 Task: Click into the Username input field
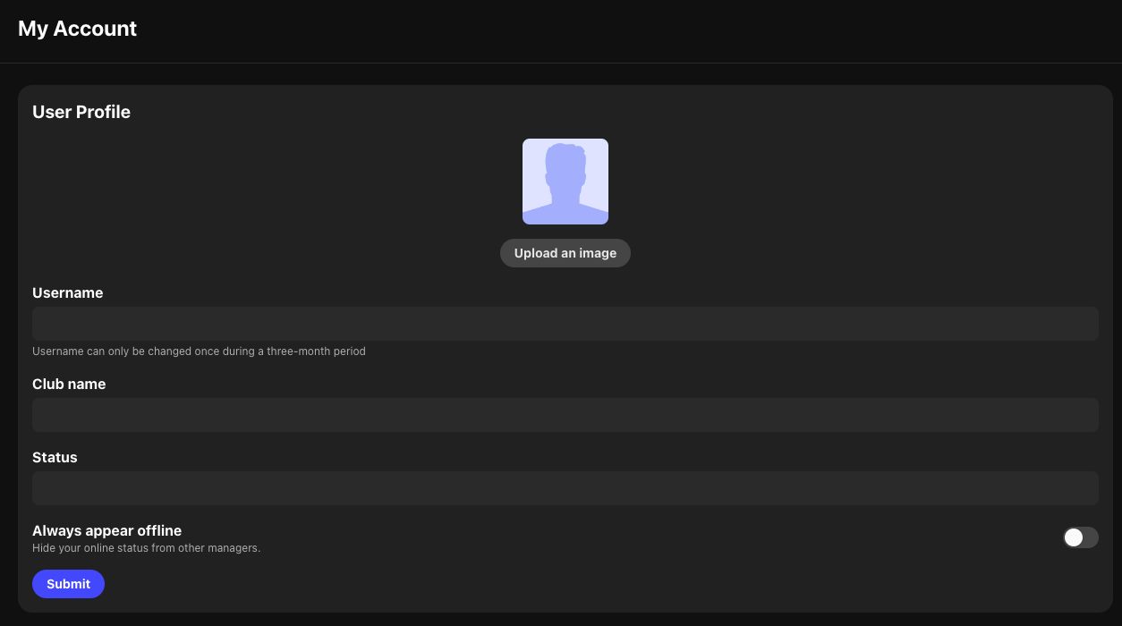click(565, 323)
